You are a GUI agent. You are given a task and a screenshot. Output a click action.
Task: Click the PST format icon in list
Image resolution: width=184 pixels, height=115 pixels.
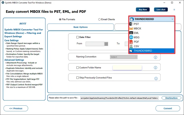pyautogui.click(x=131, y=24)
